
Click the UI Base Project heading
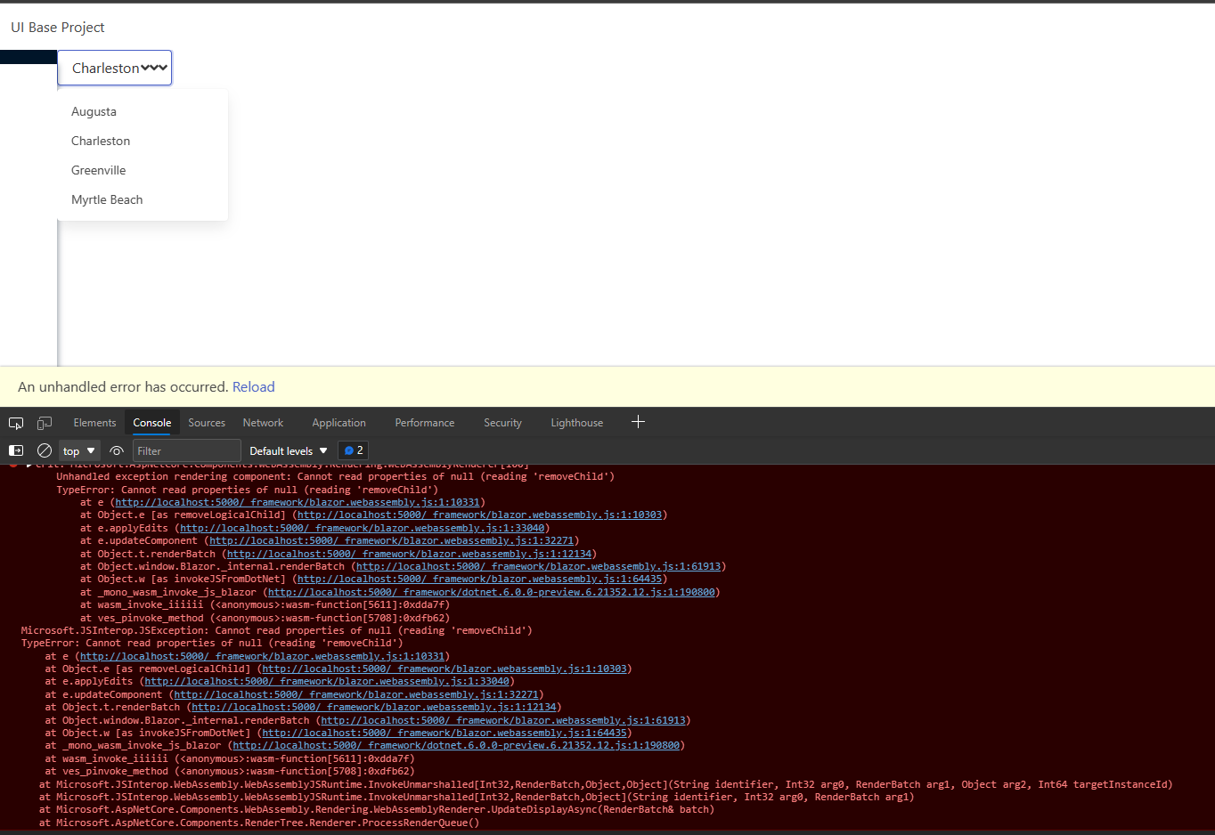tap(57, 27)
